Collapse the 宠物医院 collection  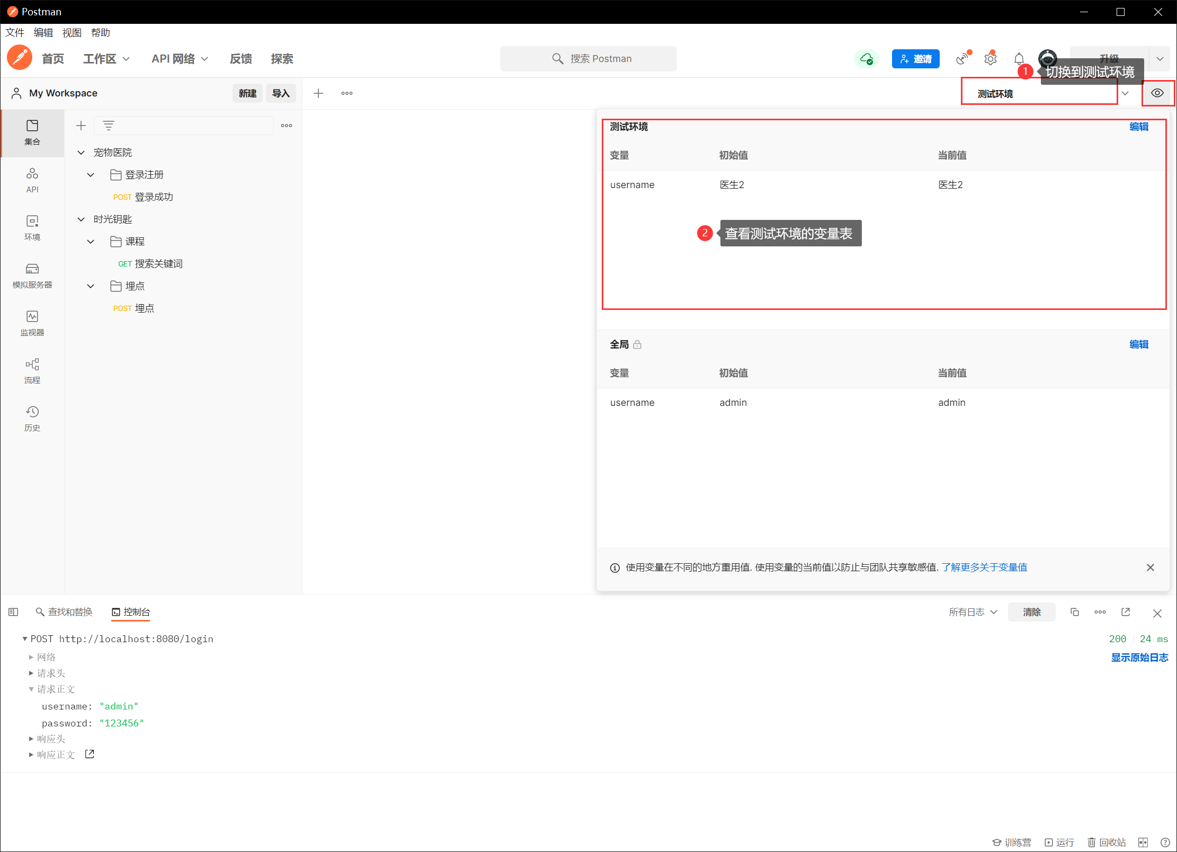pos(81,153)
